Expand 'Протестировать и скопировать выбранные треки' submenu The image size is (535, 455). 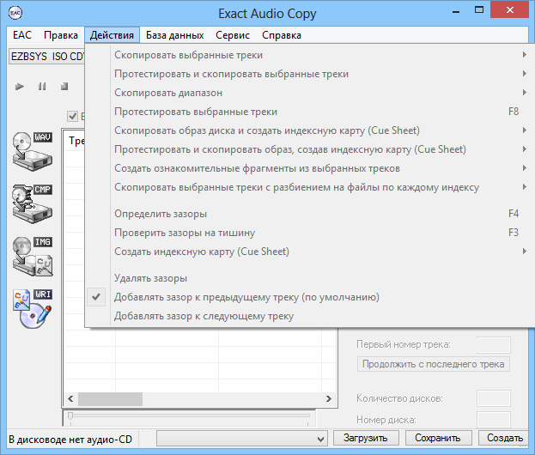click(525, 73)
